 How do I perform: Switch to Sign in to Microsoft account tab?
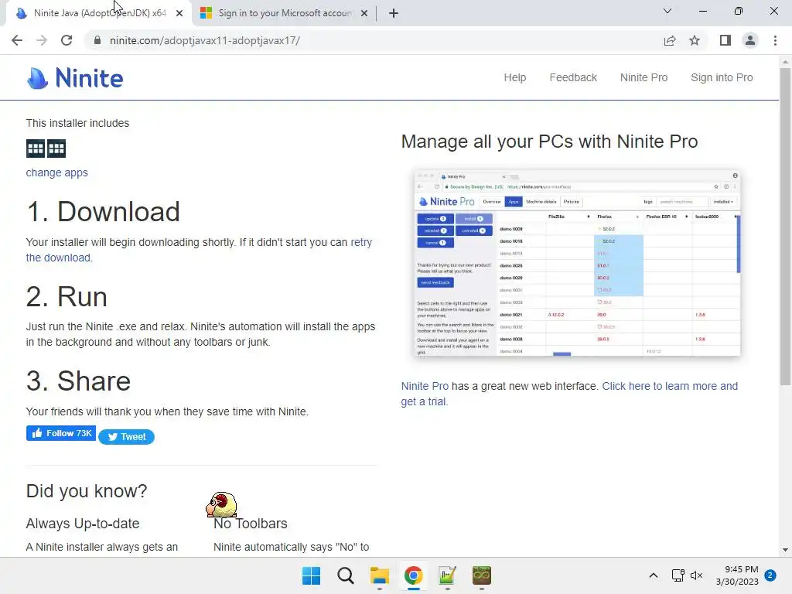click(285, 13)
